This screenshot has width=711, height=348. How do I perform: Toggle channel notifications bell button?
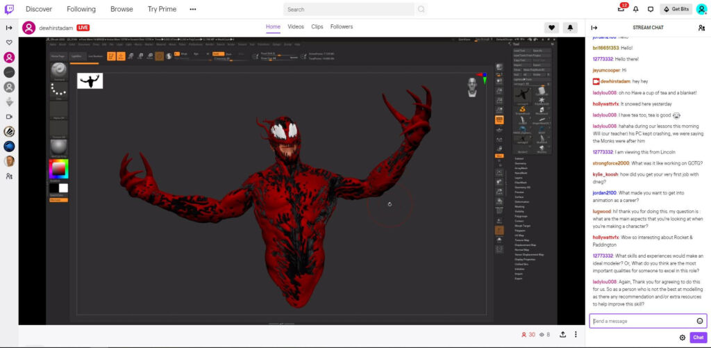[570, 28]
